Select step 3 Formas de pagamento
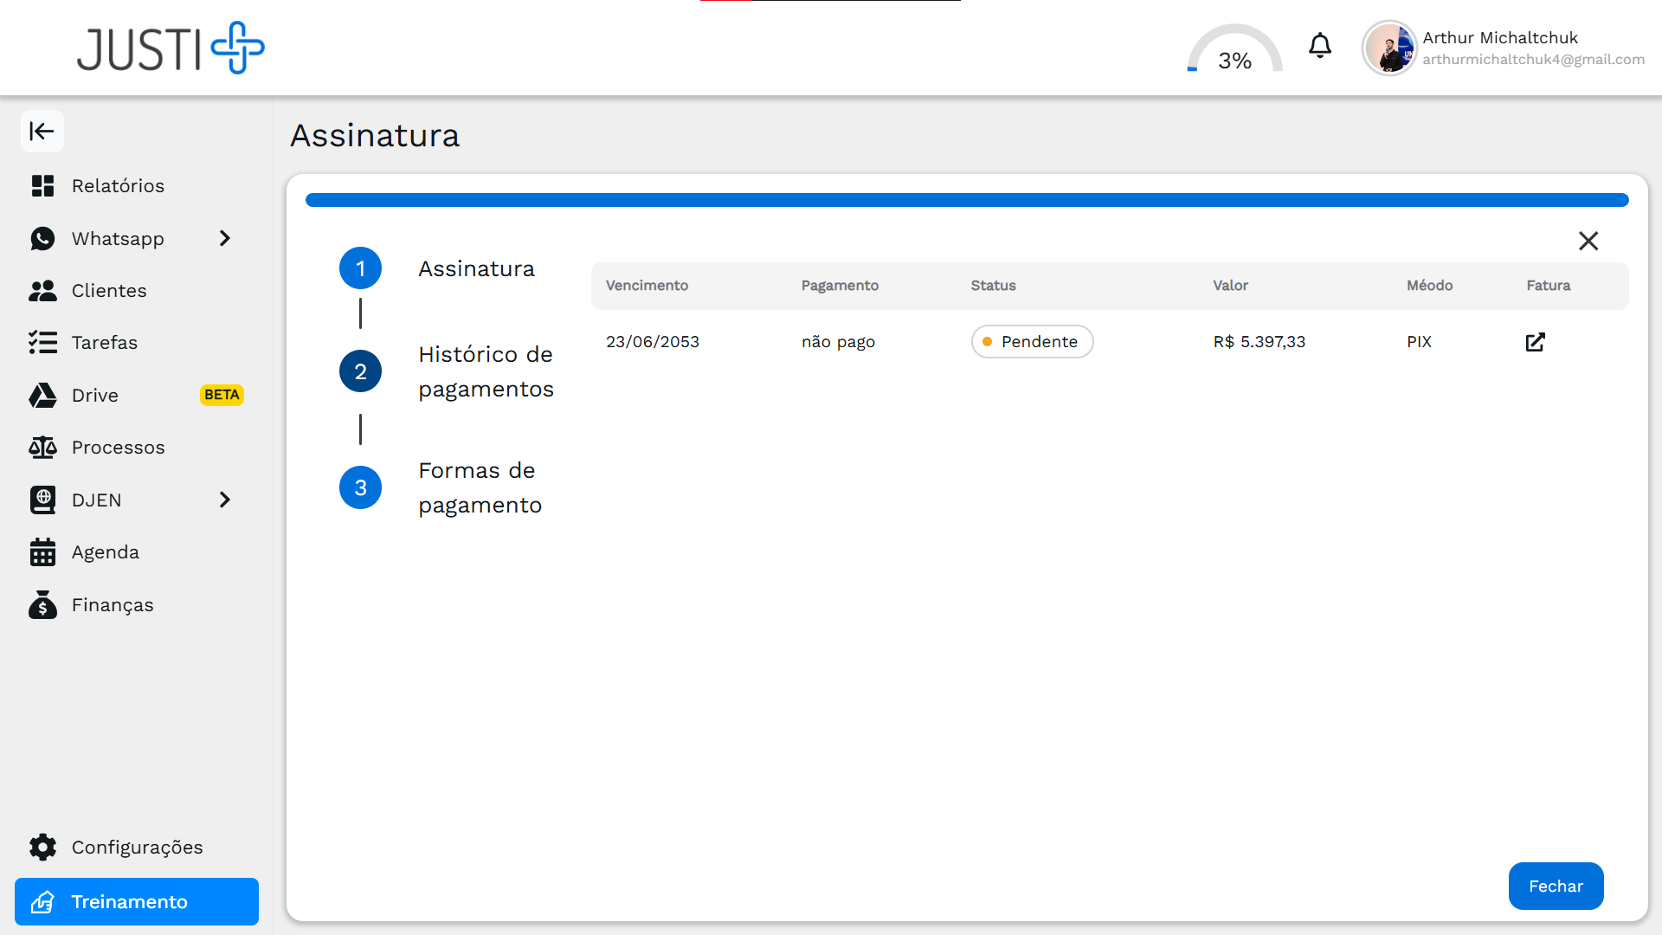Image resolution: width=1662 pixels, height=935 pixels. (360, 487)
